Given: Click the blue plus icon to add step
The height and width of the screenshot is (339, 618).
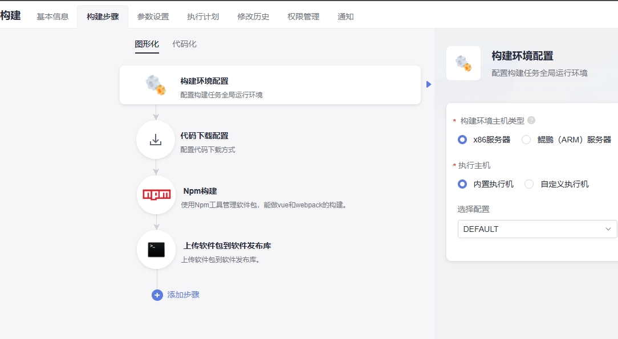Looking at the screenshot, I should click(x=157, y=295).
